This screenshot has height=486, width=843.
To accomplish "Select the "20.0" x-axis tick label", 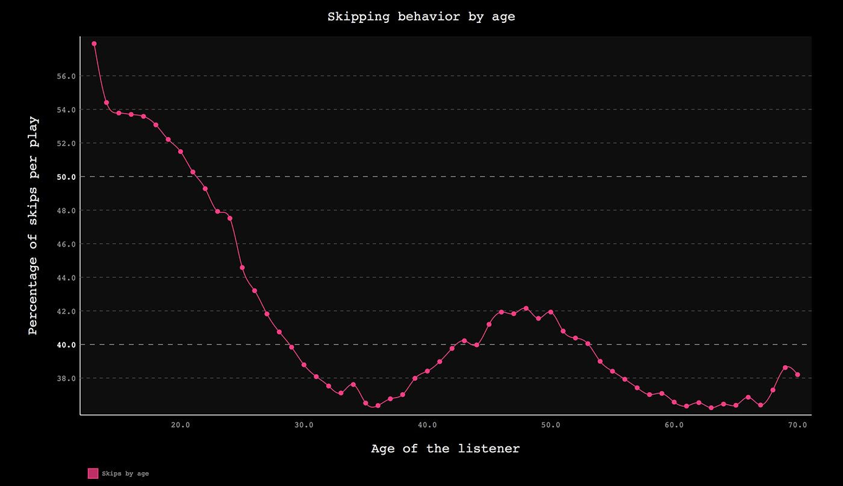I will click(x=181, y=425).
